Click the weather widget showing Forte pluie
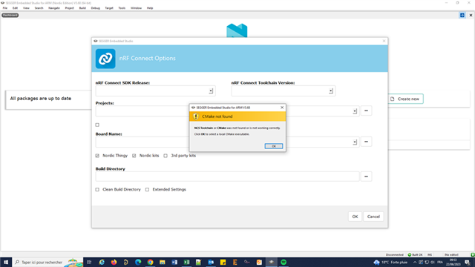The height and width of the screenshot is (267, 475). click(390, 262)
